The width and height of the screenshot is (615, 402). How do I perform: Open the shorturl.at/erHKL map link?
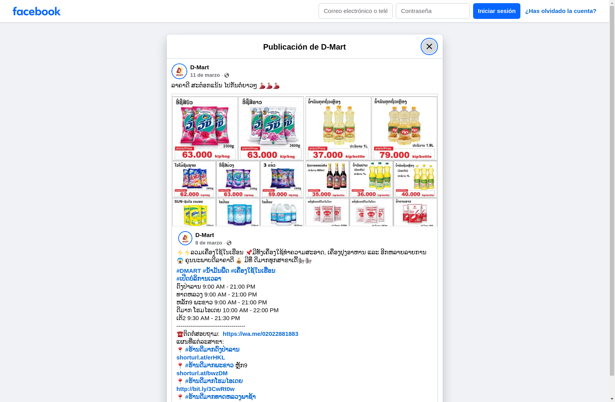tap(201, 358)
